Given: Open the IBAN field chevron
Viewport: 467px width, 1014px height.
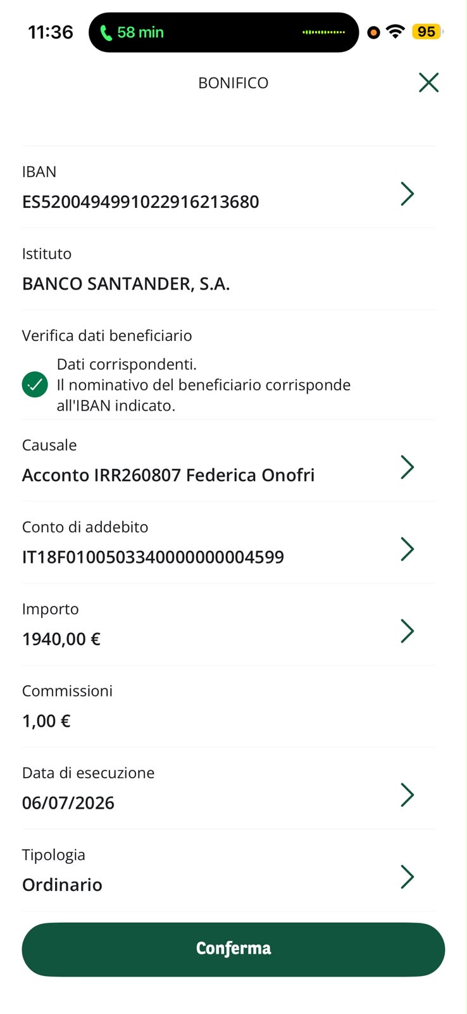Looking at the screenshot, I should 408,193.
